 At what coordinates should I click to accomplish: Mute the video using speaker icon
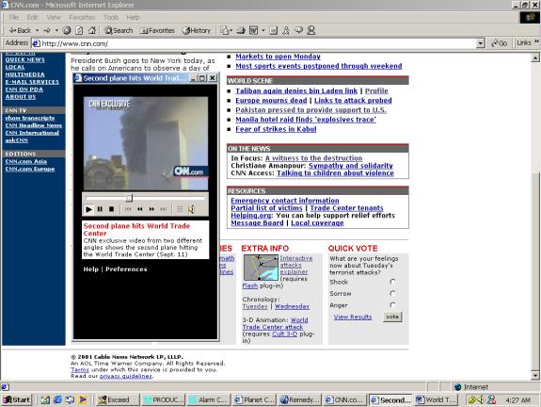tap(191, 209)
